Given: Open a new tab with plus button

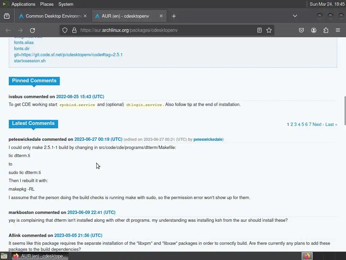Looking at the screenshot, I should (x=174, y=16).
